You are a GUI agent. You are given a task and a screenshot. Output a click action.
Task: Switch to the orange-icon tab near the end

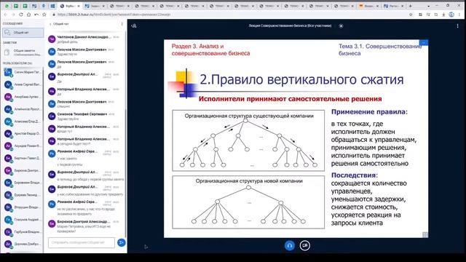[368, 6]
